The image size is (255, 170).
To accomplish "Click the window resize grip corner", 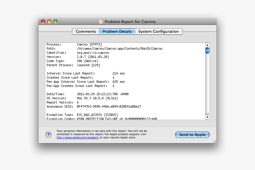I will [215, 141].
